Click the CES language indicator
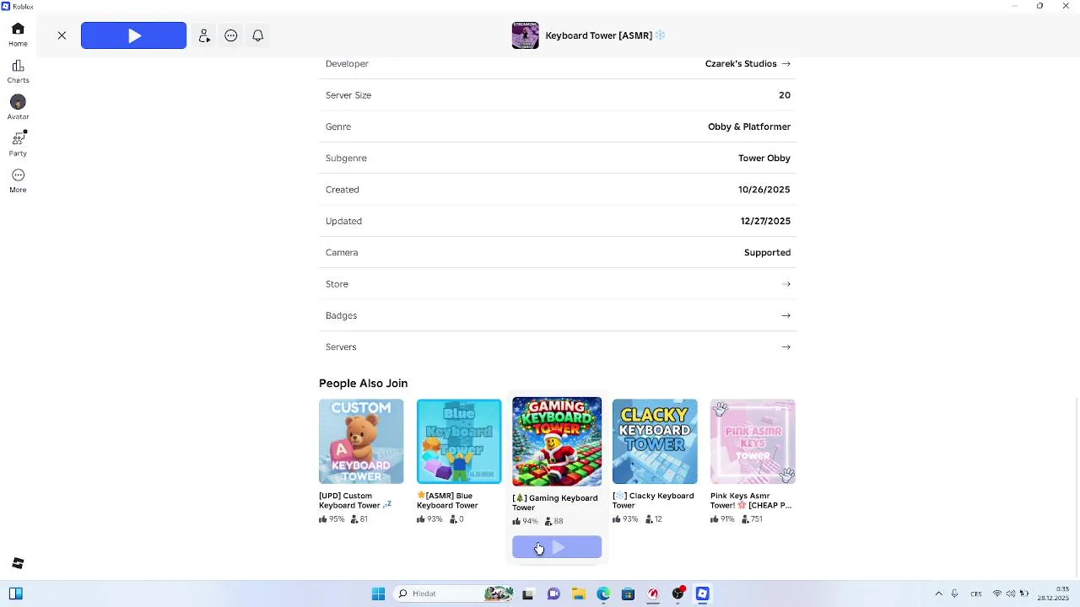The width and height of the screenshot is (1080, 607). coord(976,594)
